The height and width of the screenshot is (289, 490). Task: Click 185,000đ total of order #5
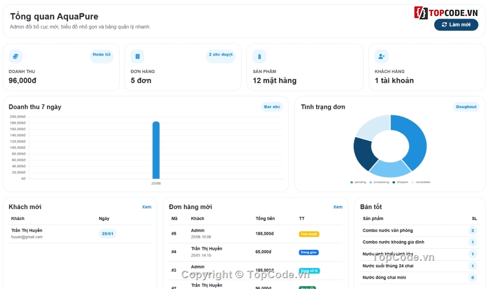265,234
